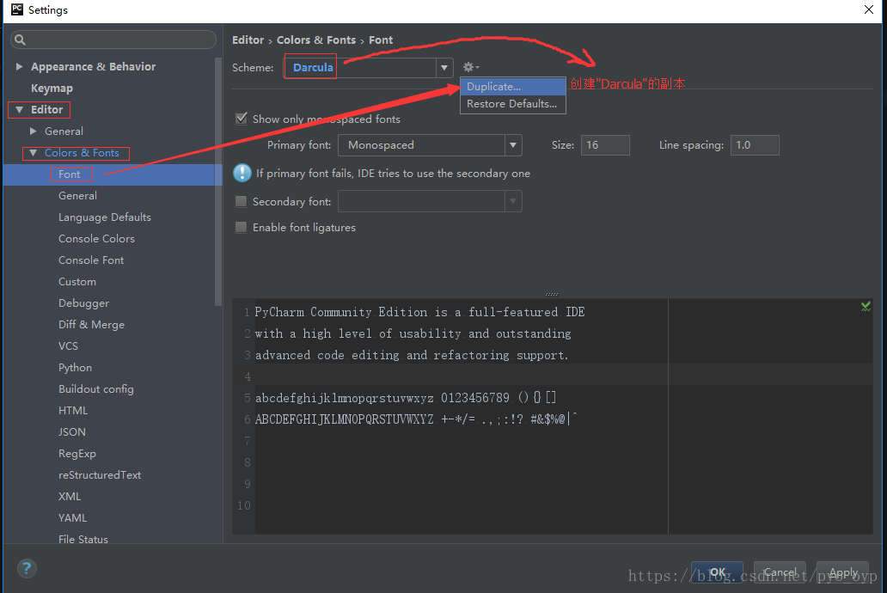
Task: Select Custom in settings tree
Action: [77, 282]
